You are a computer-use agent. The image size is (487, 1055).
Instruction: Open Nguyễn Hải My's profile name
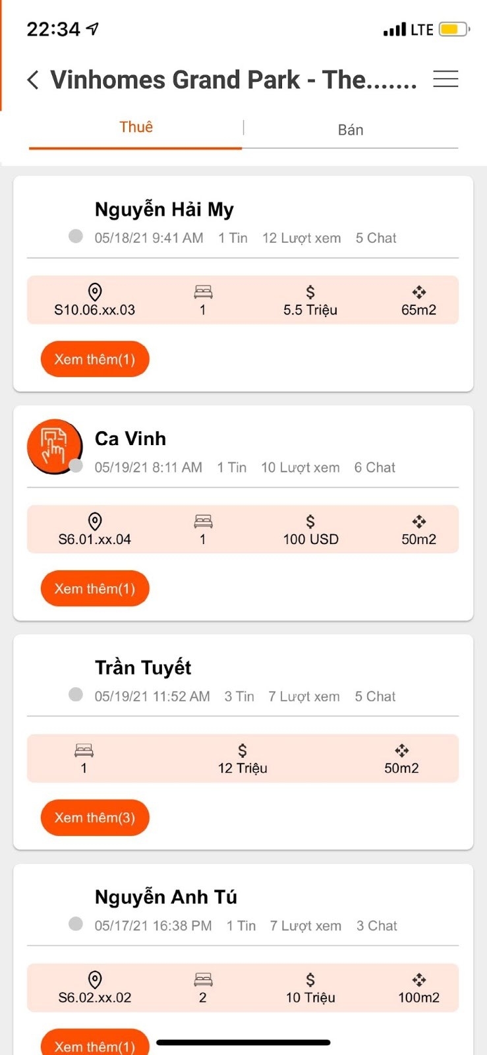[164, 210]
